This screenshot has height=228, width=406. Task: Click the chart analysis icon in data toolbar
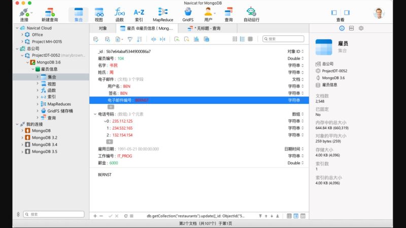196,39
